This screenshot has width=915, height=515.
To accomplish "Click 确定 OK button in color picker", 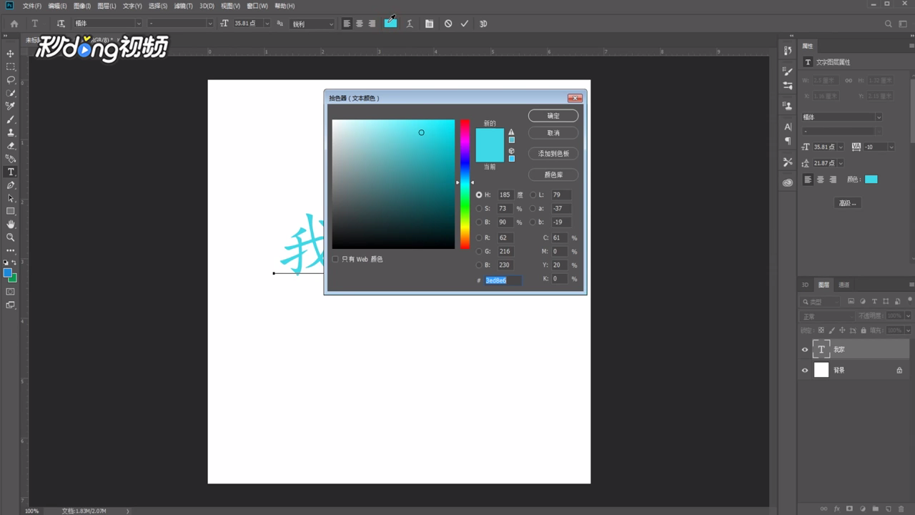I will tap(553, 116).
